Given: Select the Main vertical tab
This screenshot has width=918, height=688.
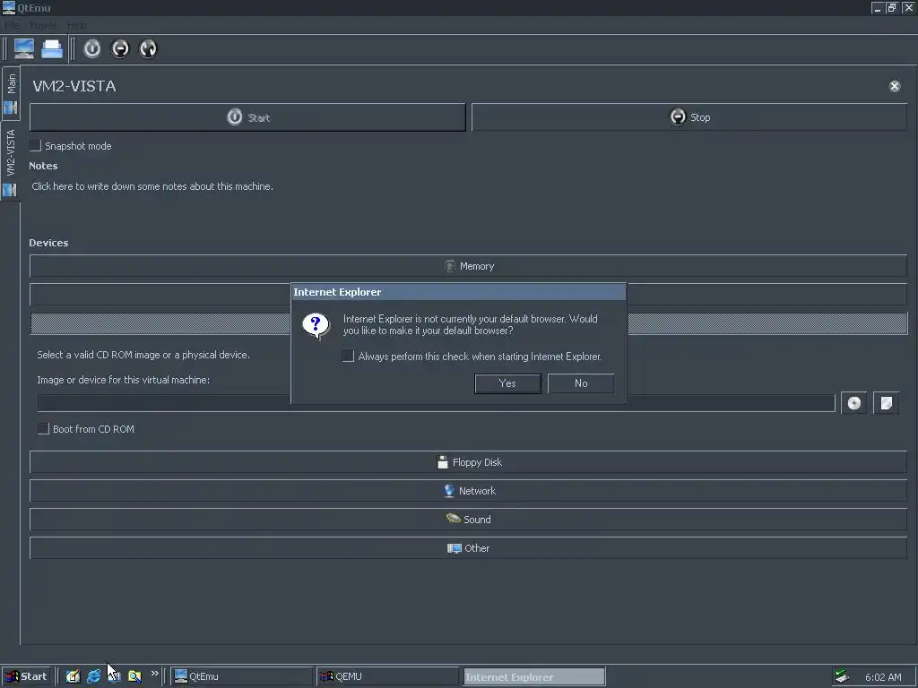Looking at the screenshot, I should click(x=11, y=93).
